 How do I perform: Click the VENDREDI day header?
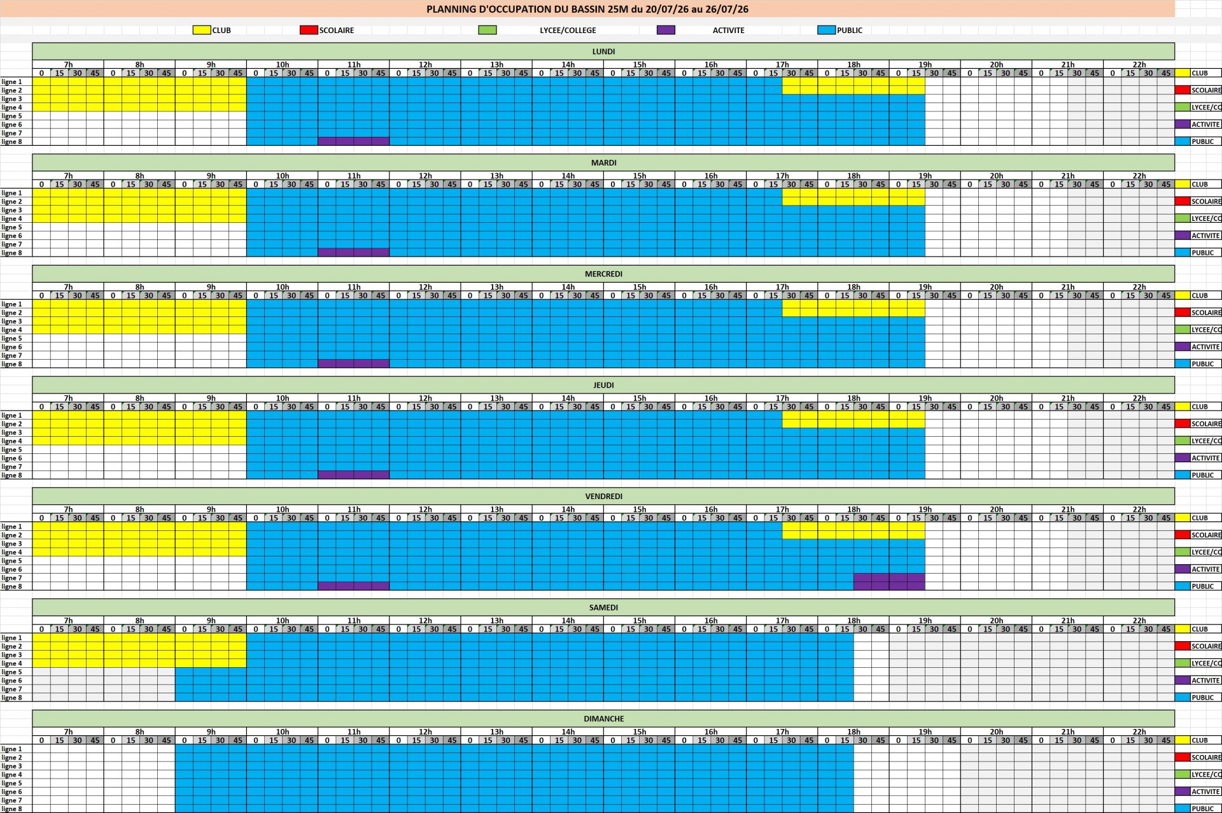(x=603, y=497)
